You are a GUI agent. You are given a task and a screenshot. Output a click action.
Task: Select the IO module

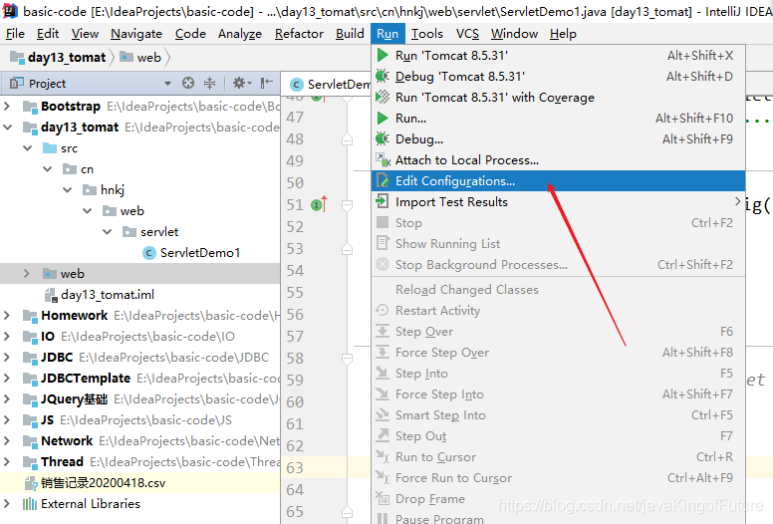(x=48, y=336)
